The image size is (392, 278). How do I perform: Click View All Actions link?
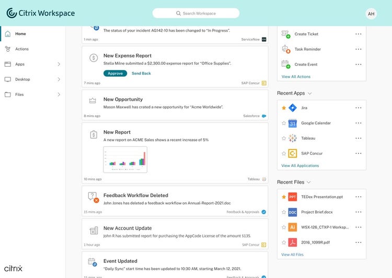click(x=296, y=77)
